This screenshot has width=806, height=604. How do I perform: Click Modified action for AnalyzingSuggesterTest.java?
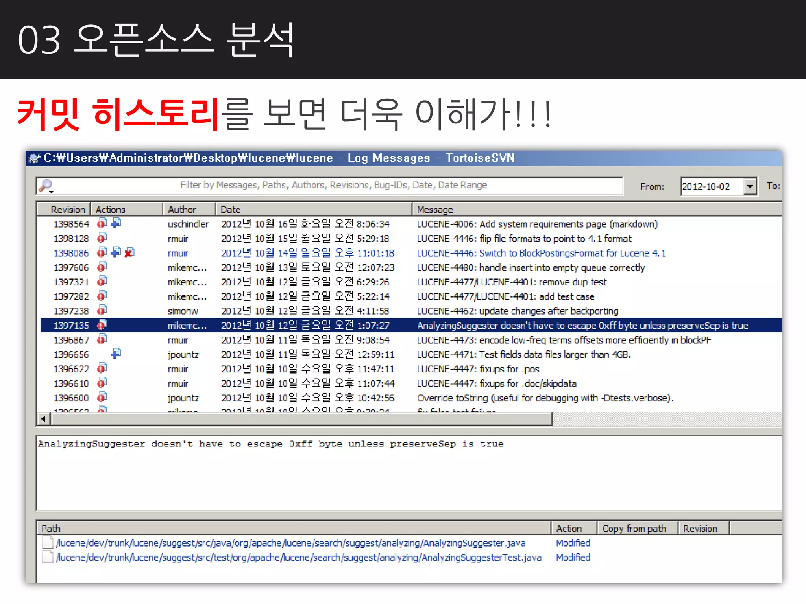point(573,558)
